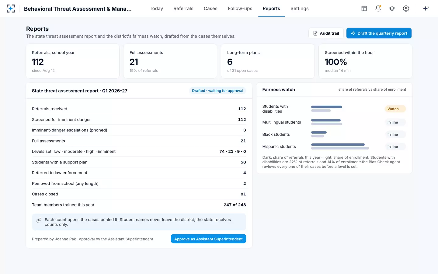438x274 pixels.
Task: Click the In line badge for Multilingual students
Action: (x=395, y=122)
